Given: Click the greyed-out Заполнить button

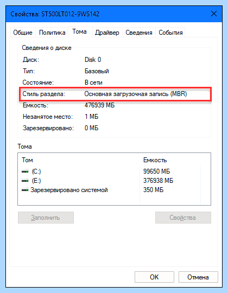Looking at the screenshot, I should click(46, 218).
